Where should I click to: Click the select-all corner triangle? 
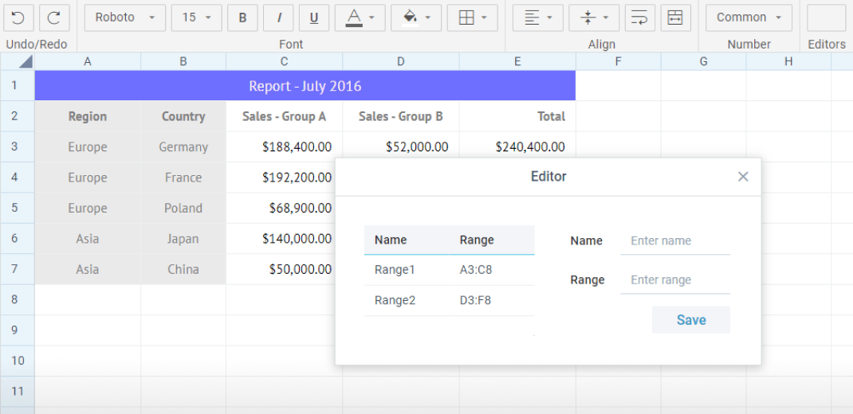[25, 62]
